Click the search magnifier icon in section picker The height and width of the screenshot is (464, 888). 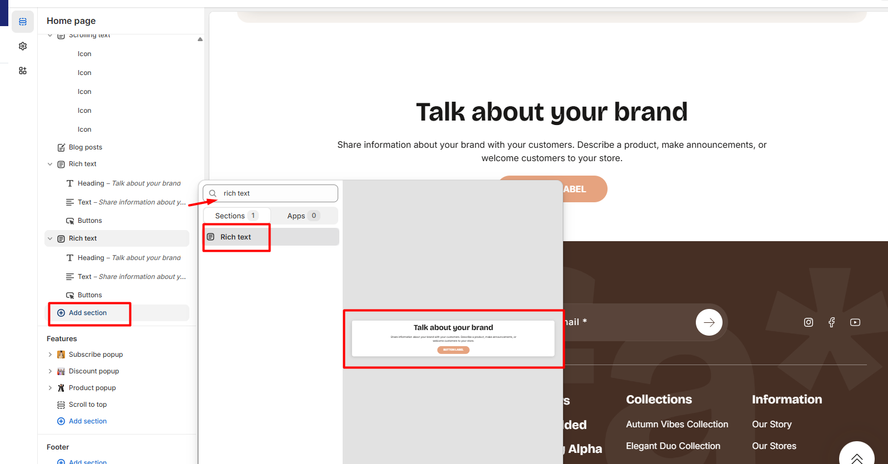pyautogui.click(x=213, y=193)
